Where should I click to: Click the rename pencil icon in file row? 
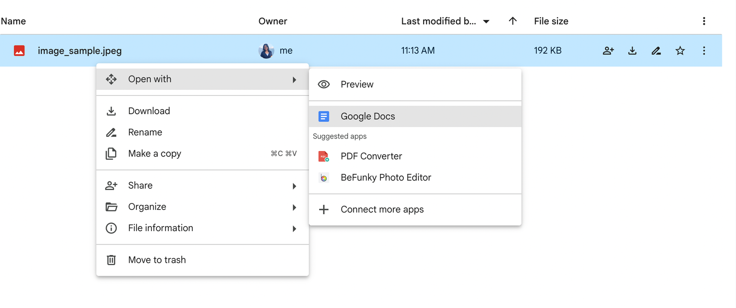coord(656,51)
